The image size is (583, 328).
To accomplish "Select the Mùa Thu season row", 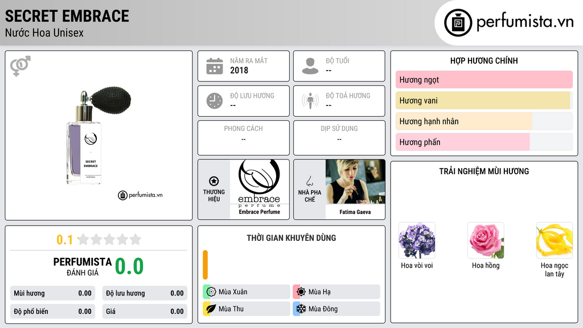I will [x=247, y=309].
